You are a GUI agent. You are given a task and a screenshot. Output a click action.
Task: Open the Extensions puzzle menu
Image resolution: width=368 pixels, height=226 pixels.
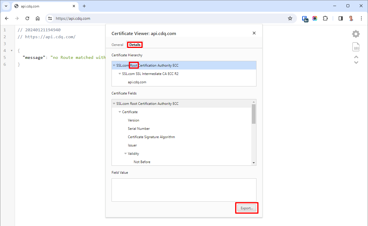point(325,18)
